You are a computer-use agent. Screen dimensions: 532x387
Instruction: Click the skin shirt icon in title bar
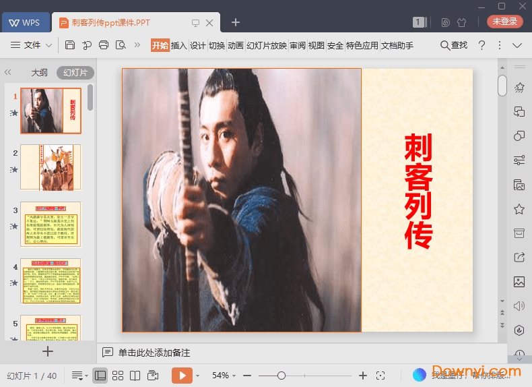(x=461, y=22)
